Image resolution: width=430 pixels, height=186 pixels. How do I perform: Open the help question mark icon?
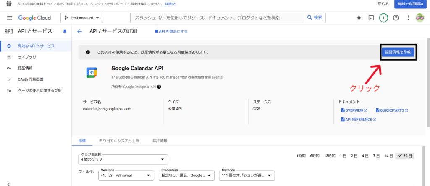coord(396,18)
